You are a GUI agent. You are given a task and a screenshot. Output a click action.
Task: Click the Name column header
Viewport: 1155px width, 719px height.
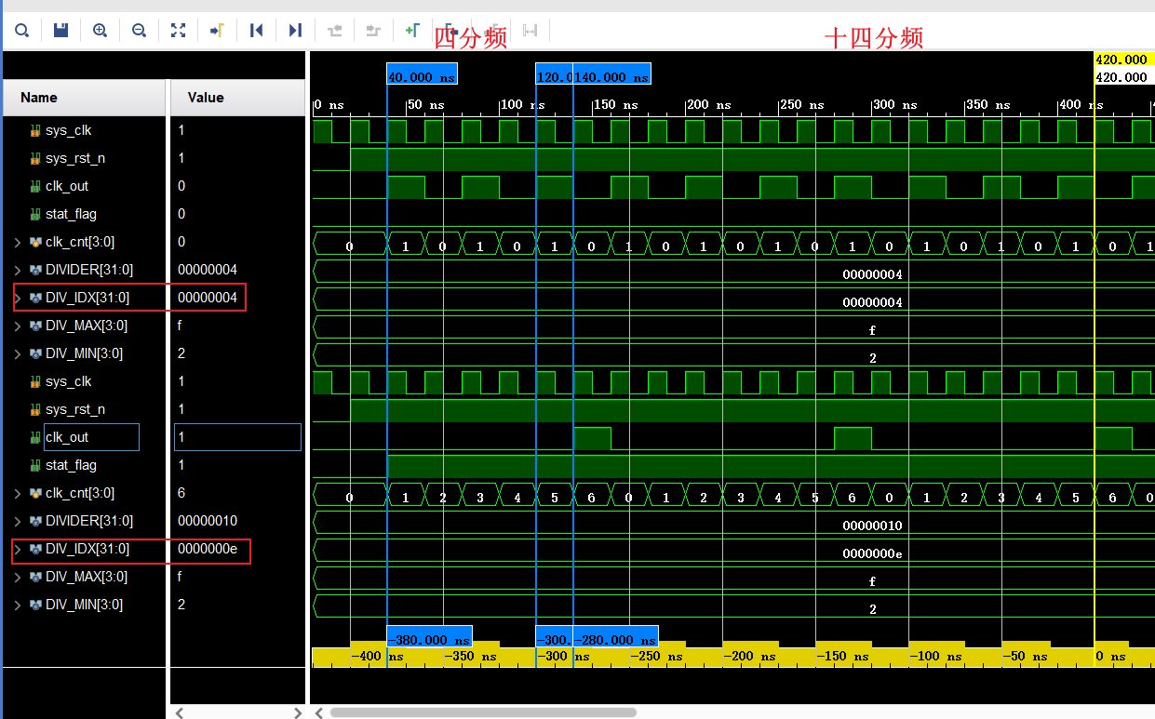[x=39, y=98]
